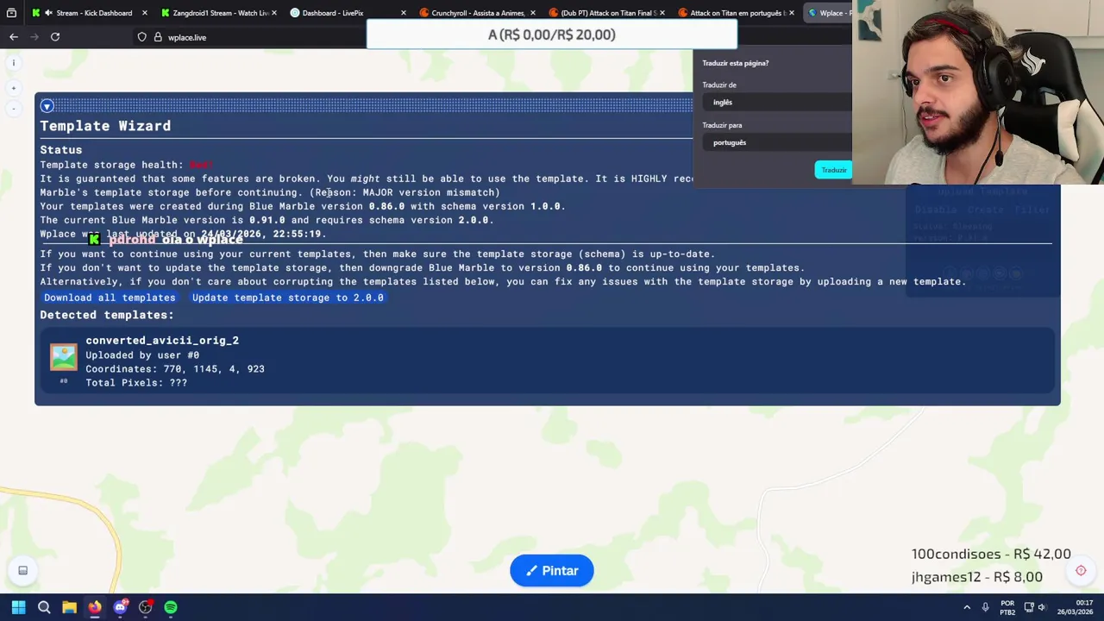Click the Pintar paint button
The width and height of the screenshot is (1104, 621).
click(x=552, y=571)
